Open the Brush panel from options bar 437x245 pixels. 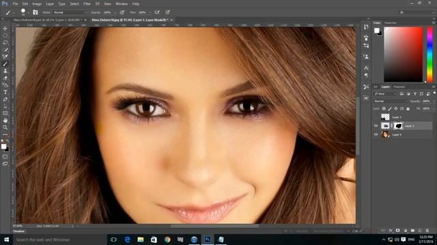tap(36, 12)
